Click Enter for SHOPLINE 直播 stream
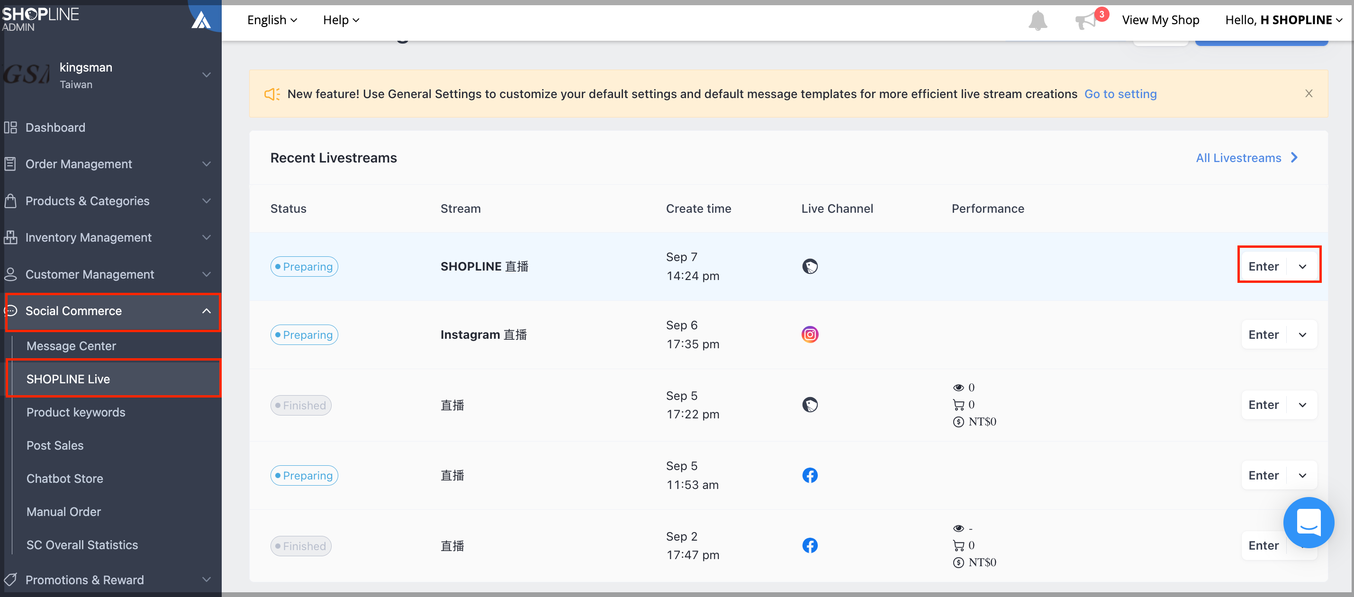This screenshot has height=597, width=1354. 1263,266
